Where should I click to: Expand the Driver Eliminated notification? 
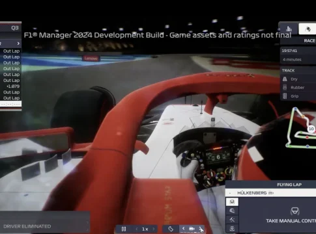click(45, 226)
